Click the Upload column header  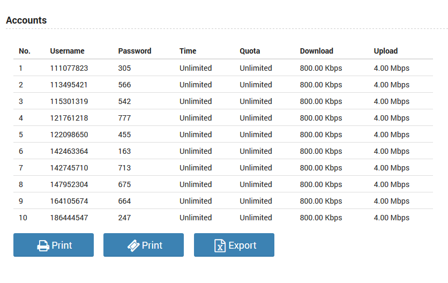(x=386, y=51)
